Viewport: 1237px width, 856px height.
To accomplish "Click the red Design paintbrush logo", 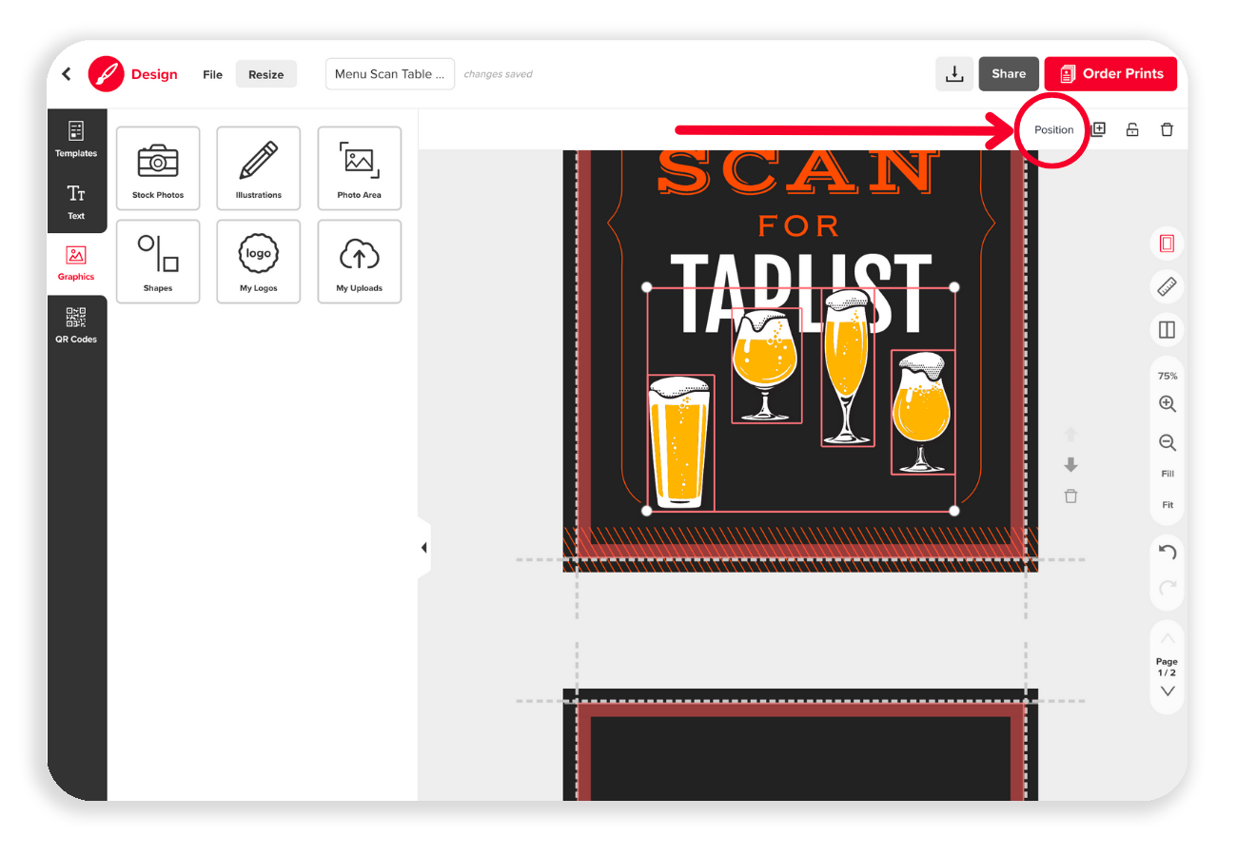I will (x=106, y=73).
